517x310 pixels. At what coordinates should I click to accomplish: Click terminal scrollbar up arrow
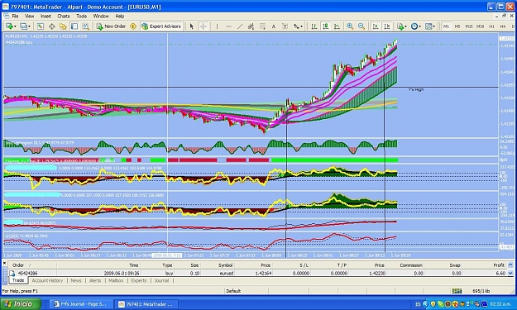click(510, 265)
